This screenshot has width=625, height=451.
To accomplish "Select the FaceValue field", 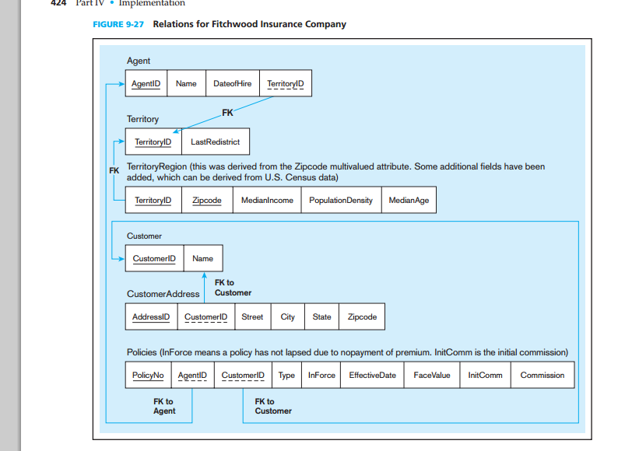I will [x=432, y=375].
